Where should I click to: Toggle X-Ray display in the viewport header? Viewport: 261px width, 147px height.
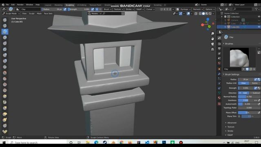(x=196, y=13)
